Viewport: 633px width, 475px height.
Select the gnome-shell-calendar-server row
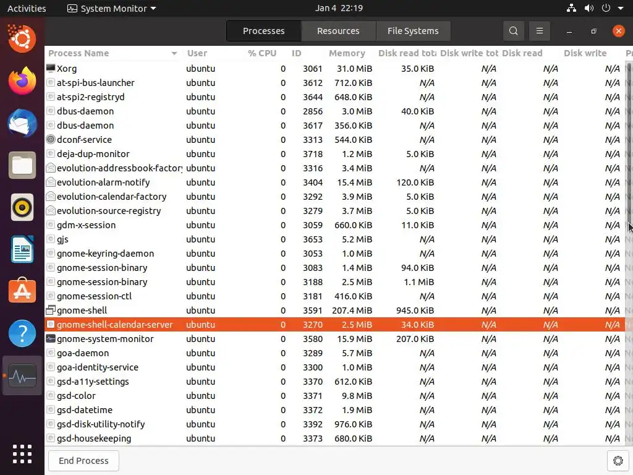tap(334, 324)
